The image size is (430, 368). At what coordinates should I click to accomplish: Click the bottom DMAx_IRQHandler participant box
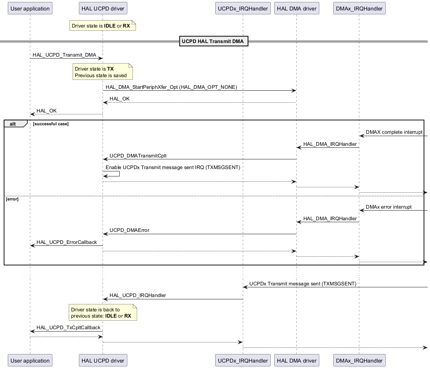pyautogui.click(x=359, y=361)
